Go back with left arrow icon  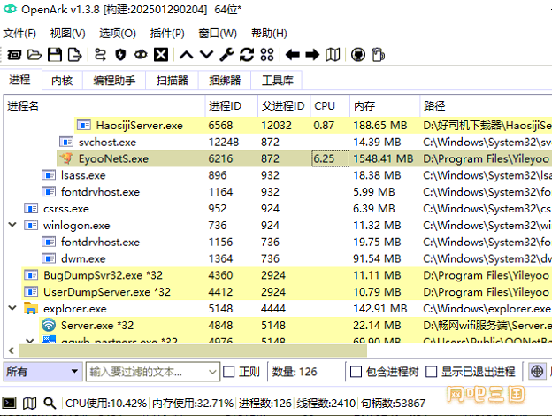click(x=292, y=55)
